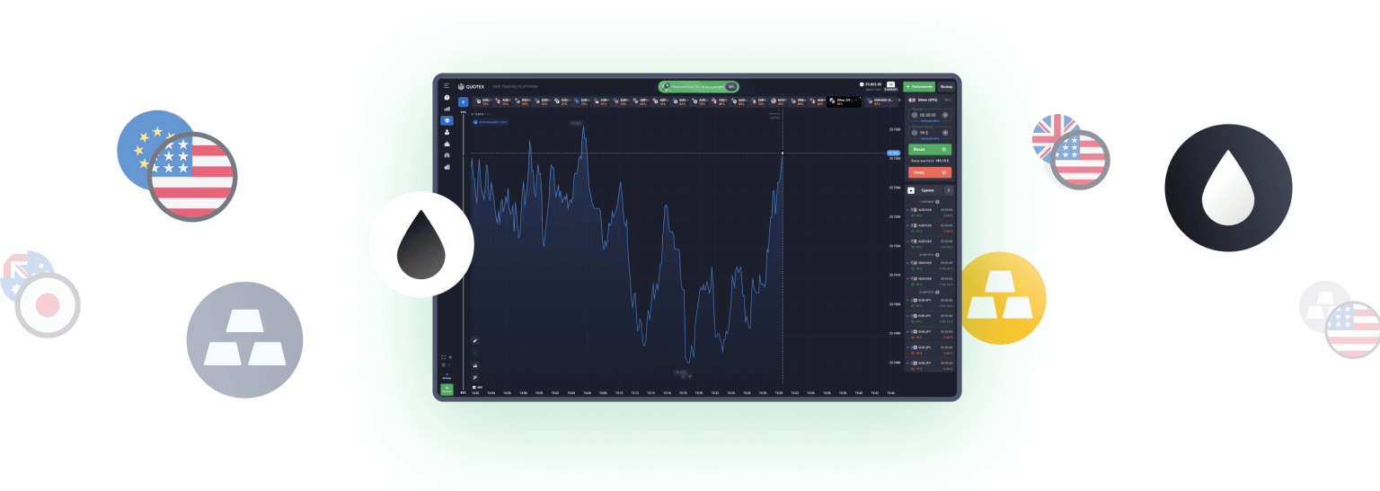1380x491 pixels.
Task: Open the support chat sidebar icon
Action: 447,98
